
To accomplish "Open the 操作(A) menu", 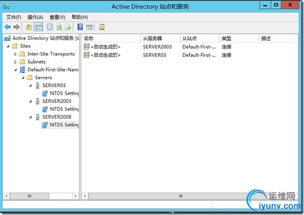I will click(35, 17).
